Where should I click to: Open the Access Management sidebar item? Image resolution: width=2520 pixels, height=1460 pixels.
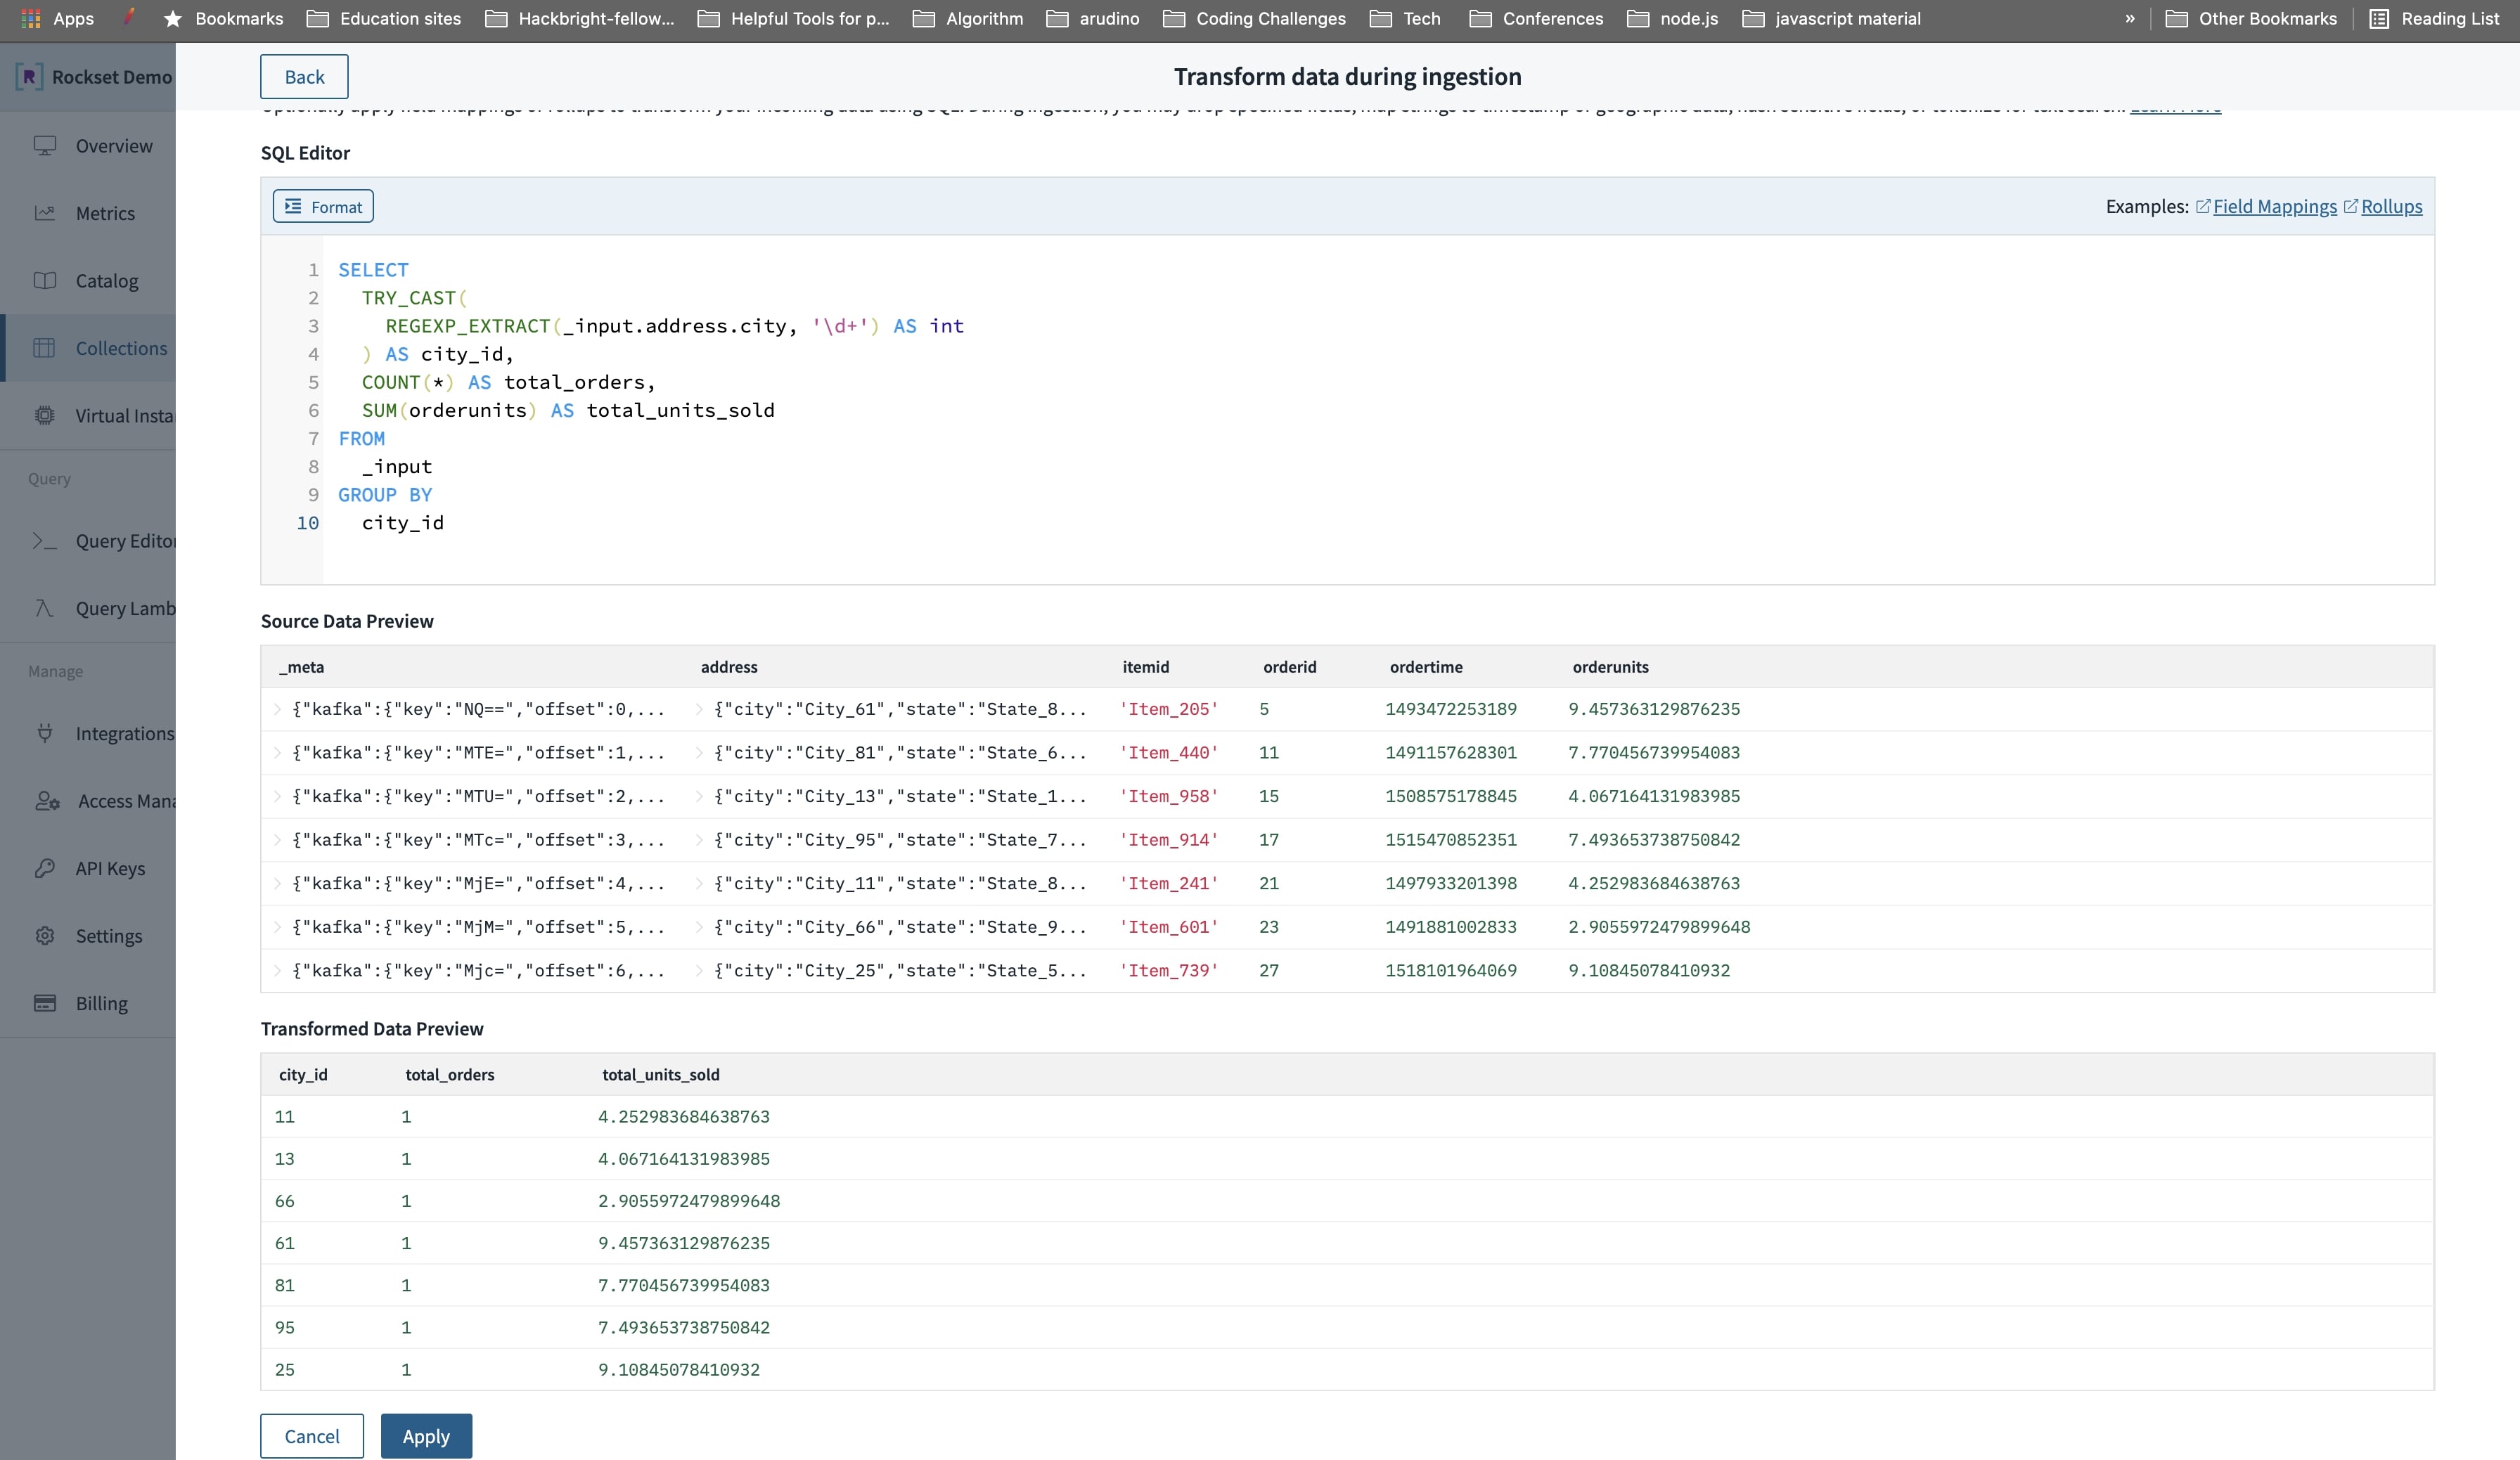tap(126, 801)
